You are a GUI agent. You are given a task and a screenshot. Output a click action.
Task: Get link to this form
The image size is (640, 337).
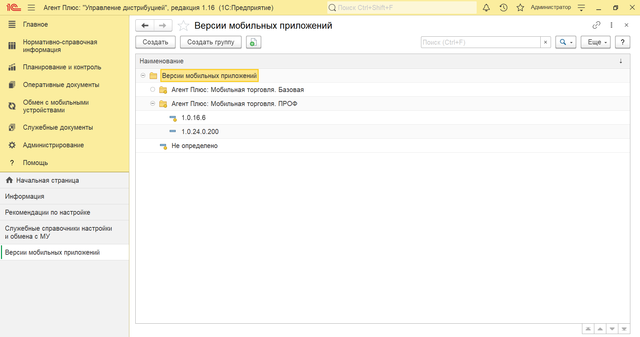pos(596,25)
